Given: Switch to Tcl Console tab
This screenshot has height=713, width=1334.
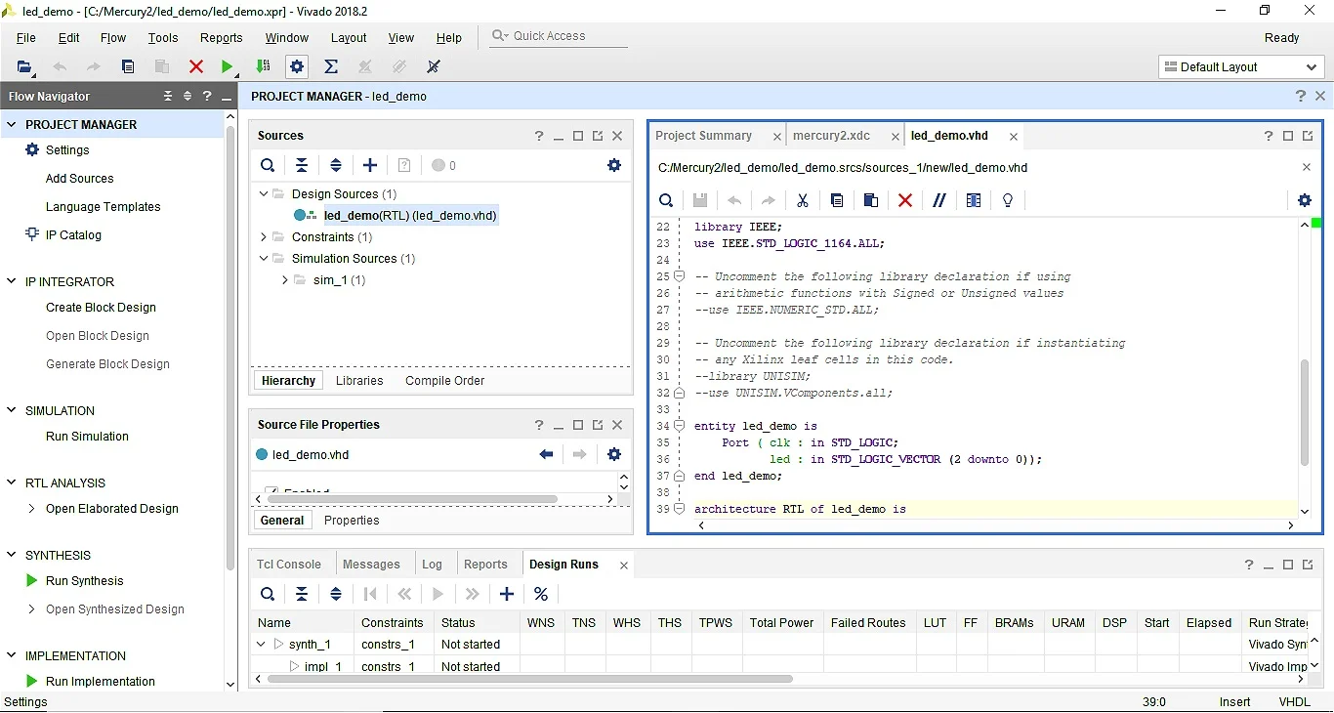Looking at the screenshot, I should (x=289, y=565).
